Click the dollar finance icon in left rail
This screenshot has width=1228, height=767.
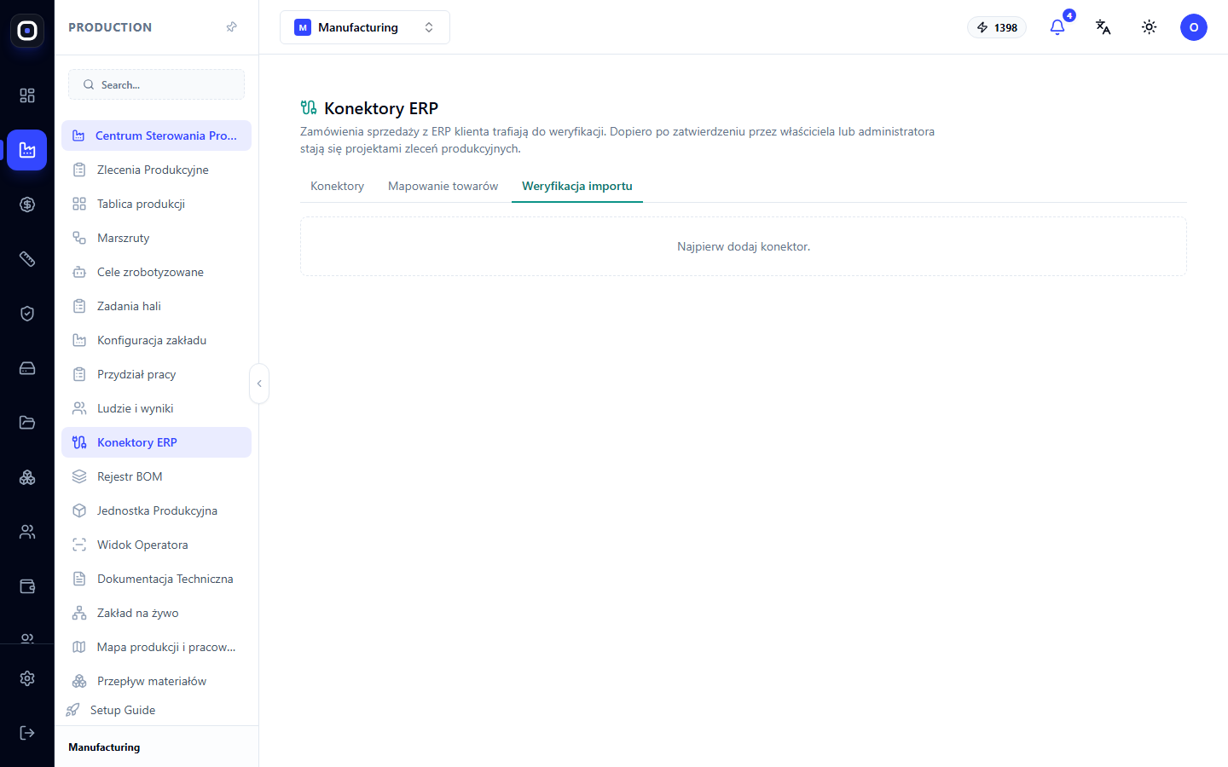tap(27, 205)
